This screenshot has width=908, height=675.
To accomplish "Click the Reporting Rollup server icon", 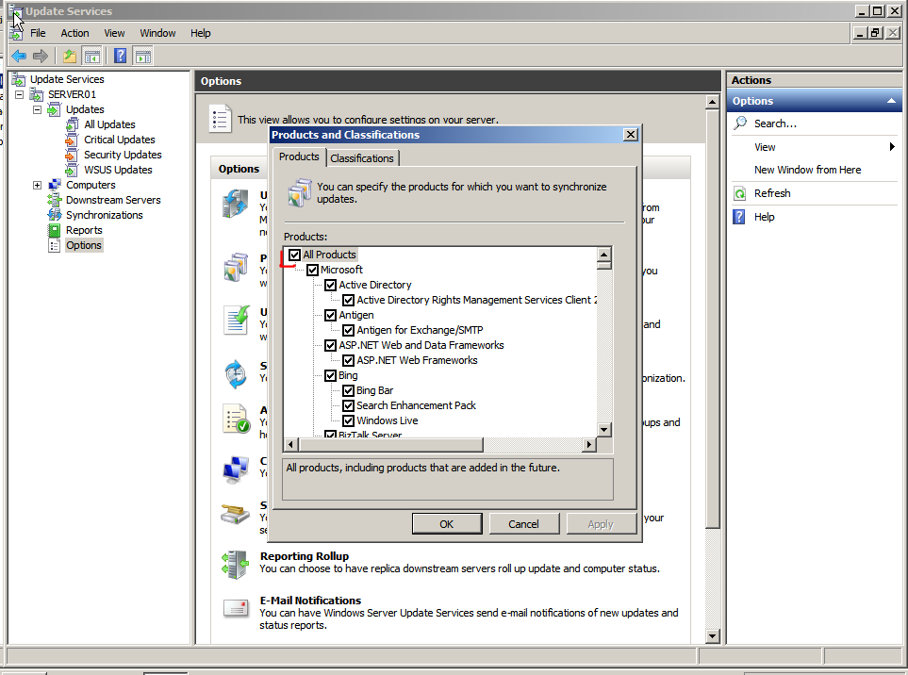I will click(236, 565).
